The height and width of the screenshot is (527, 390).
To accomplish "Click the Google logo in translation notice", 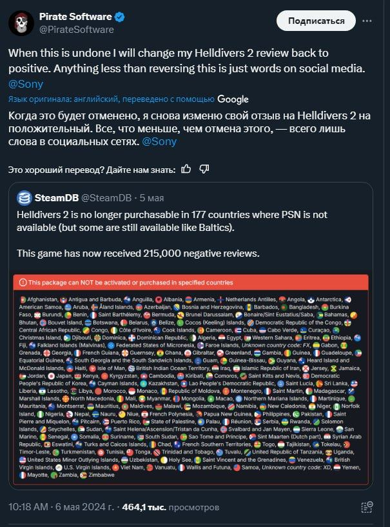I will pos(233,99).
